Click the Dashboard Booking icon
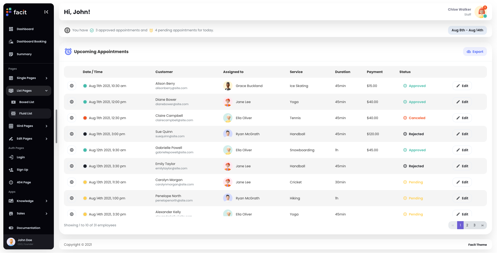This screenshot has height=253, width=497. (11, 41)
